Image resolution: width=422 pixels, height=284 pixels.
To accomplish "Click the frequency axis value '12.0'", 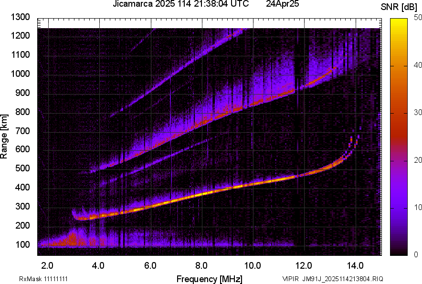I will point(304,266).
